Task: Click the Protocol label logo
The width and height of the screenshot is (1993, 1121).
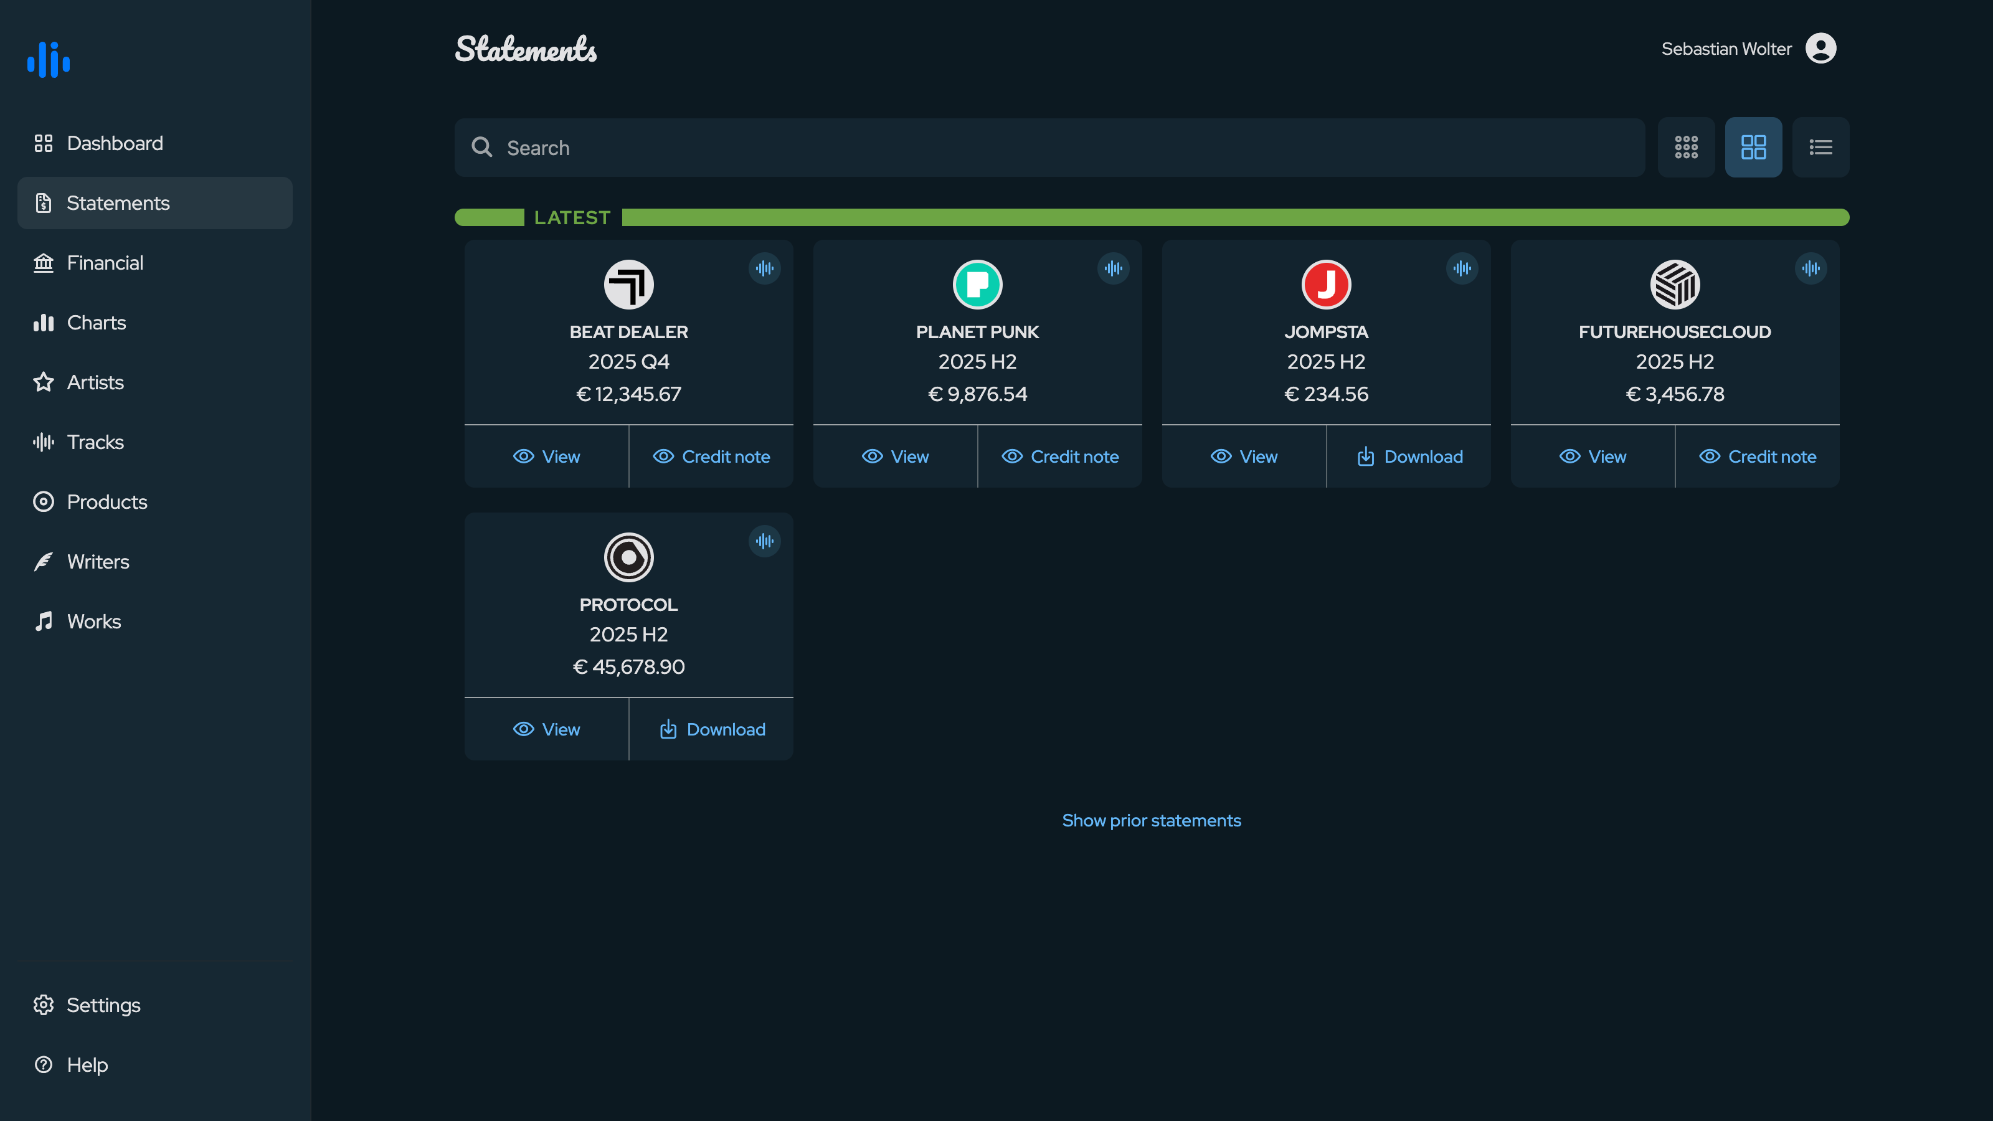Action: 628,557
